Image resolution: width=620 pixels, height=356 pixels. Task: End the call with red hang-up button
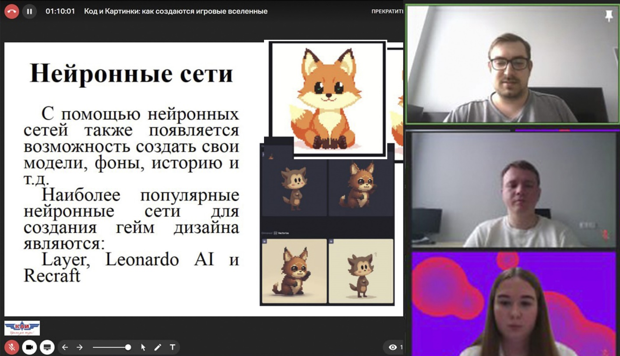pos(12,11)
